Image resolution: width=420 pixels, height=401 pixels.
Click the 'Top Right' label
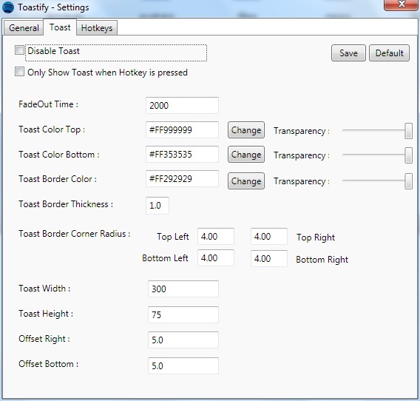pyautogui.click(x=316, y=237)
